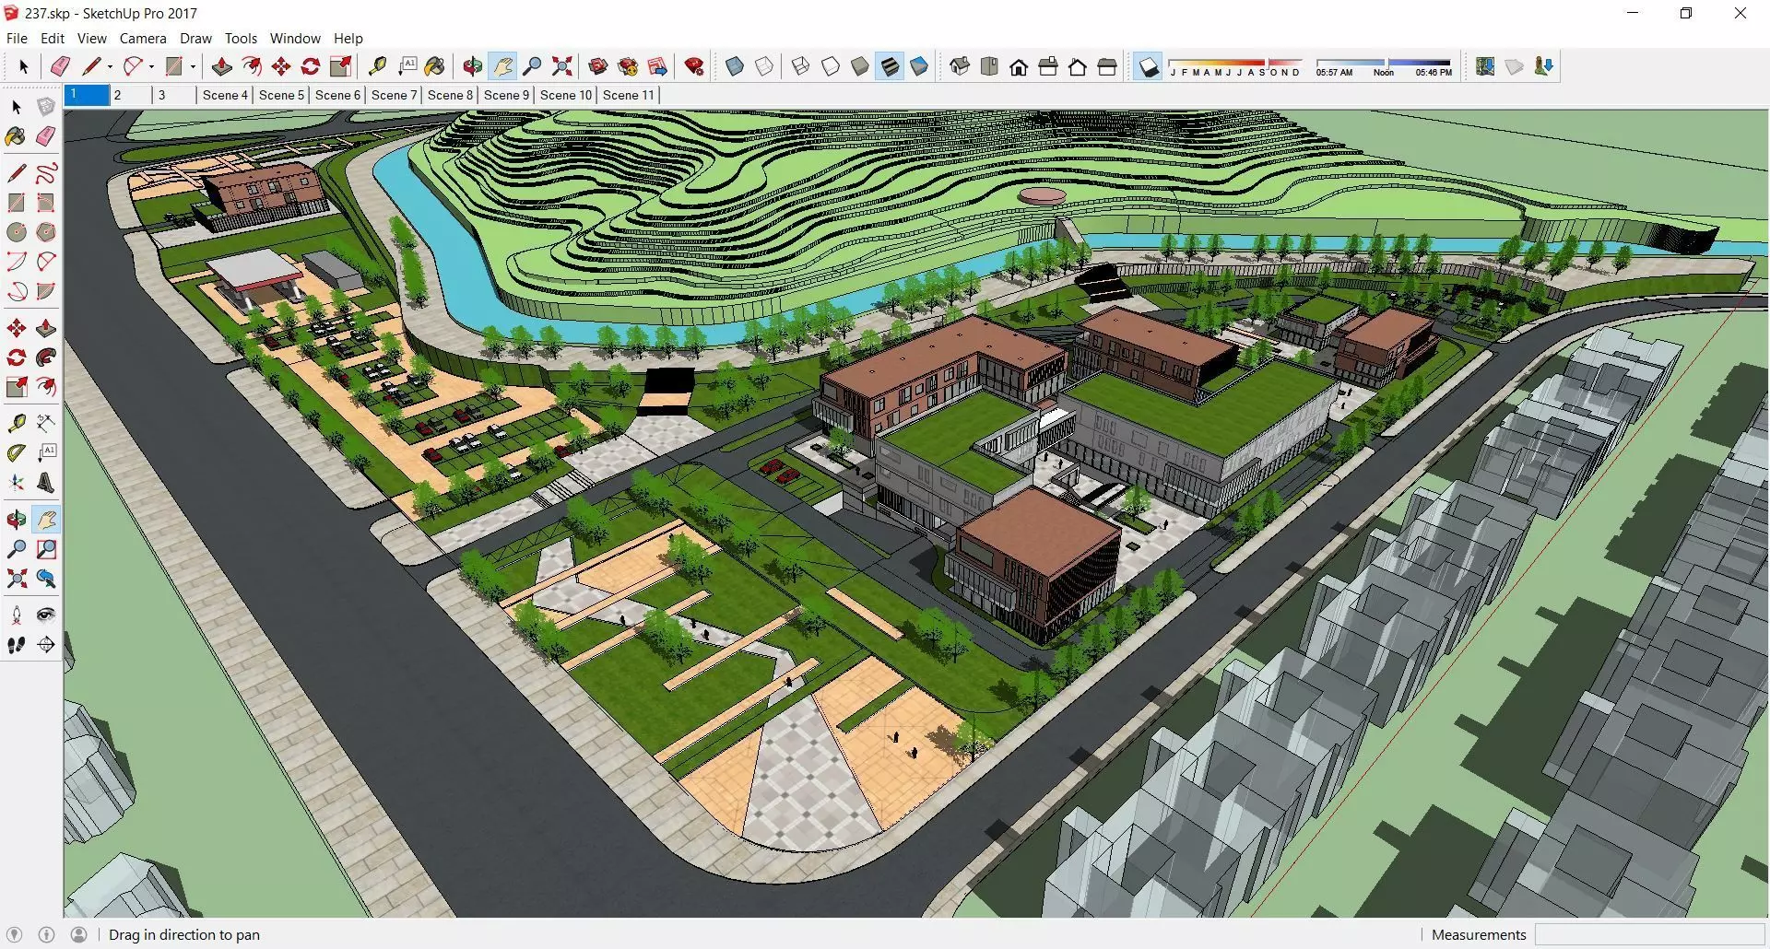Click the signed-in user status icon
This screenshot has height=949, width=1770.
click(x=79, y=934)
